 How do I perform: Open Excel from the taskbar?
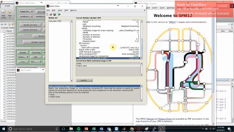click(94, 129)
